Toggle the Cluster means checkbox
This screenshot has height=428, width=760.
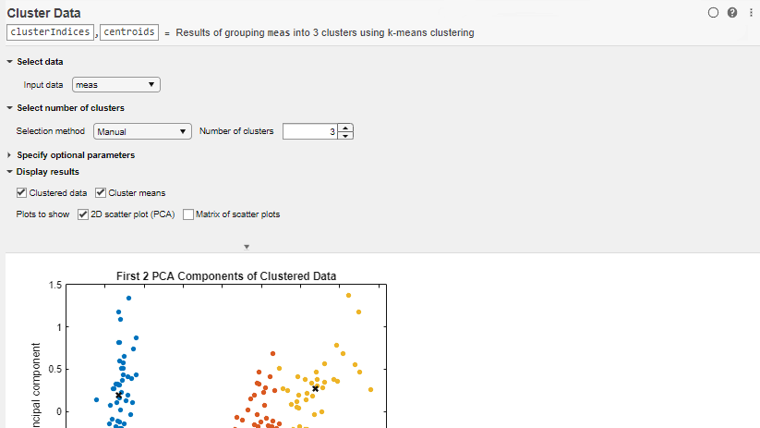tap(102, 193)
